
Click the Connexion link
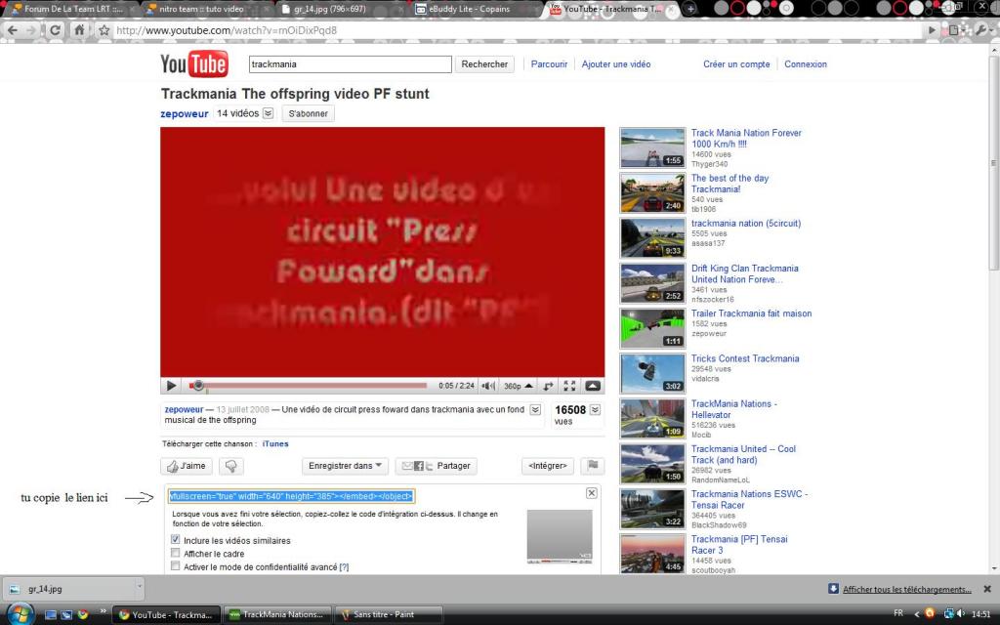[x=806, y=63]
